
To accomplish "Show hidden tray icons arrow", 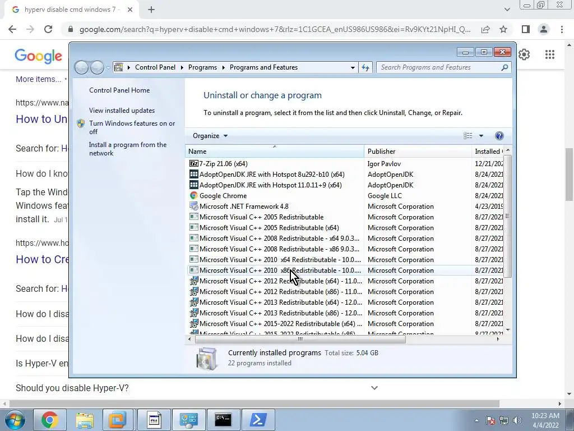I will click(x=476, y=420).
